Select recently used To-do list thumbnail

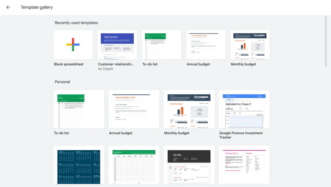pyautogui.click(x=161, y=45)
